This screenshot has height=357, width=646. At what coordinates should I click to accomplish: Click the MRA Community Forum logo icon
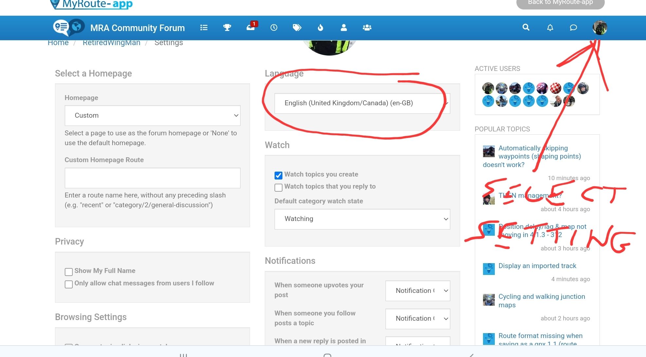click(x=69, y=27)
